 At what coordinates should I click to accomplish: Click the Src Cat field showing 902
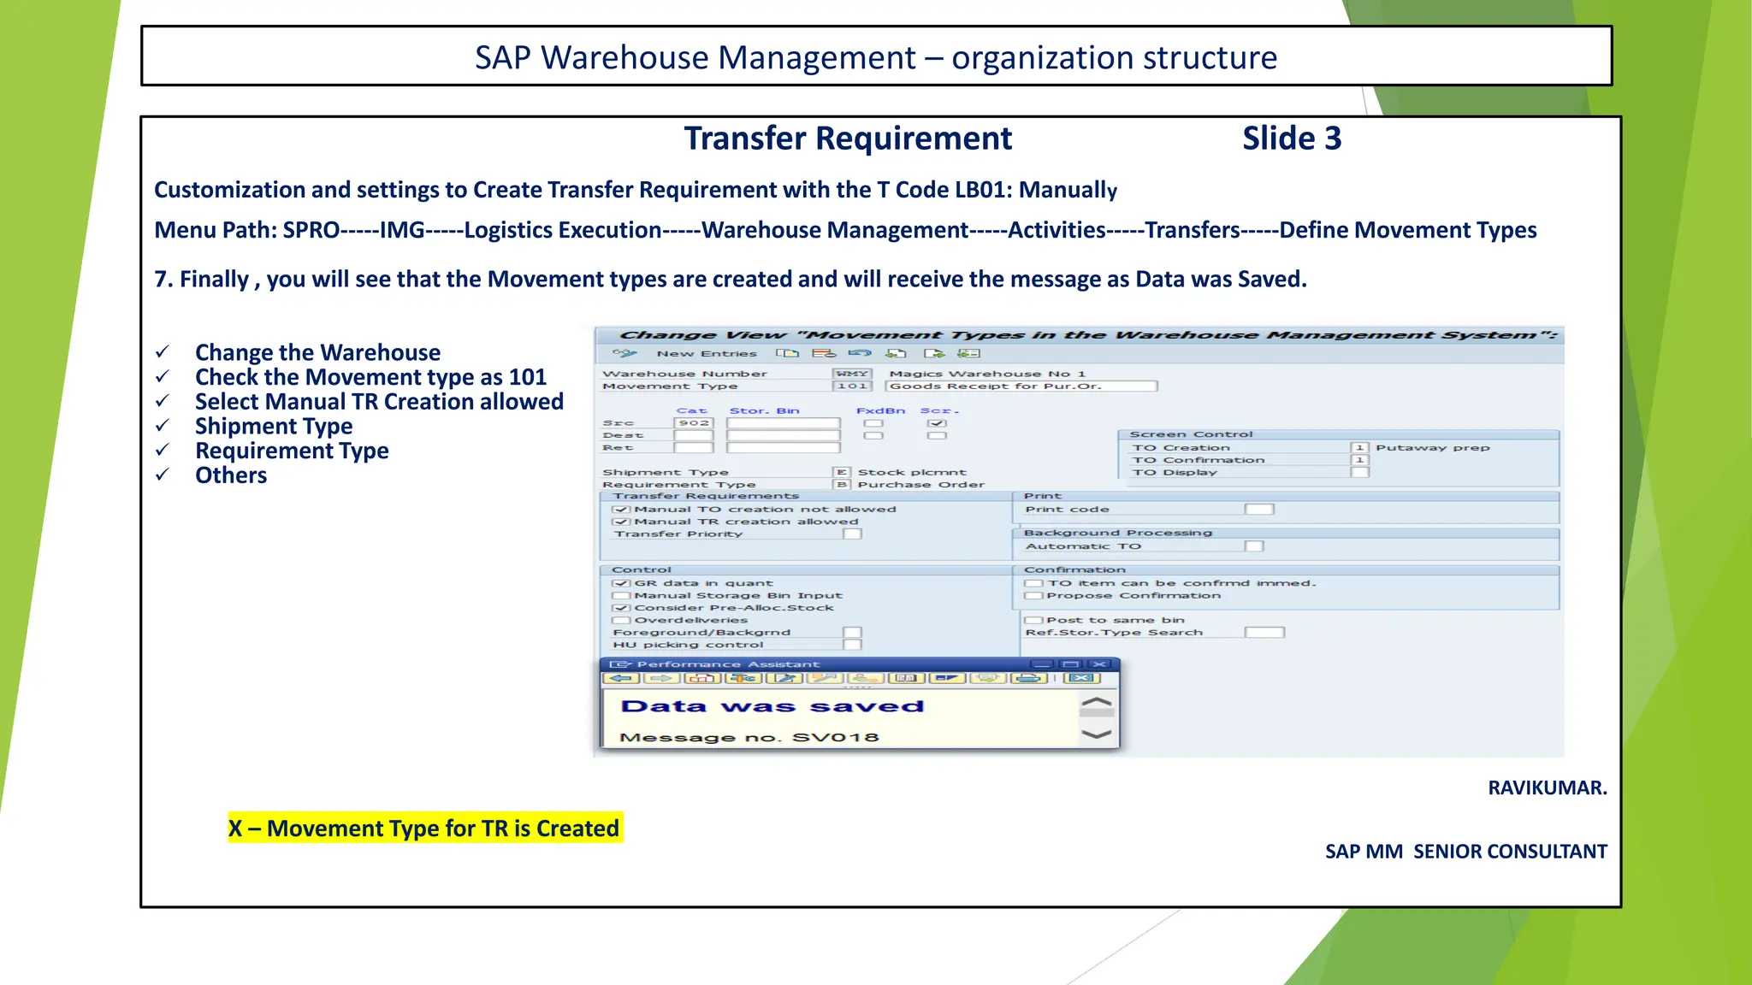tap(694, 423)
